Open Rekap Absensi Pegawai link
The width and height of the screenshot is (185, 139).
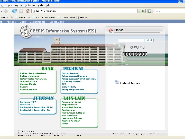click(75, 76)
